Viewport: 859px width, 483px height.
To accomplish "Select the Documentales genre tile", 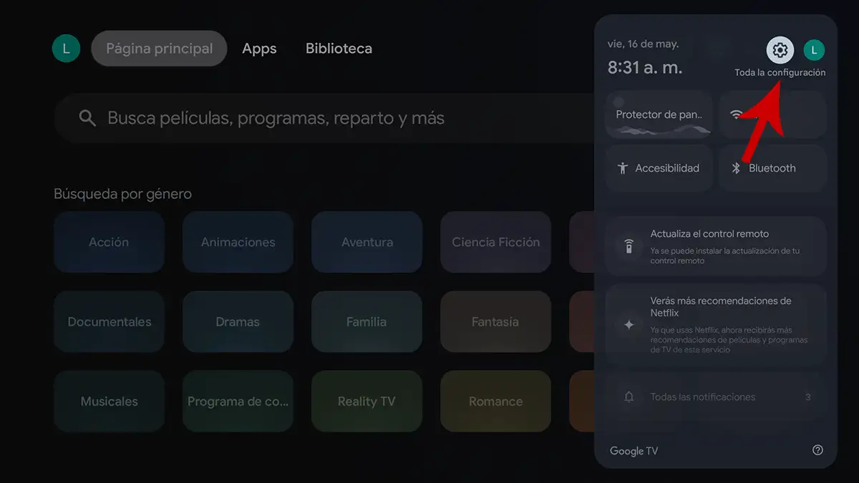I will pos(109,322).
